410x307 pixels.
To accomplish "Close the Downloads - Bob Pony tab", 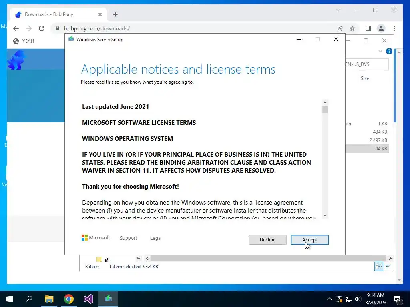I will pos(100,14).
